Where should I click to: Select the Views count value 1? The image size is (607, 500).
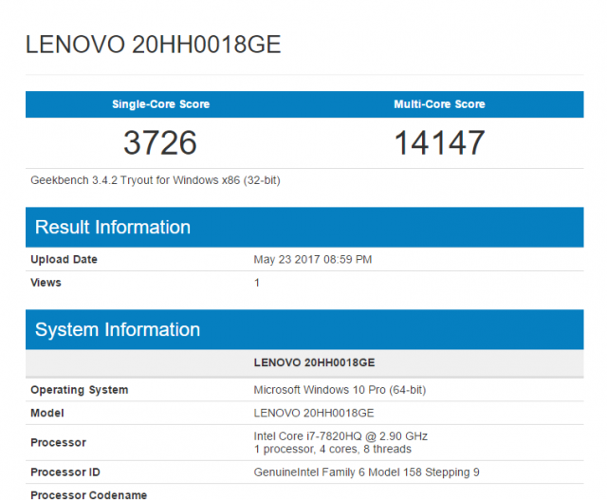257,283
